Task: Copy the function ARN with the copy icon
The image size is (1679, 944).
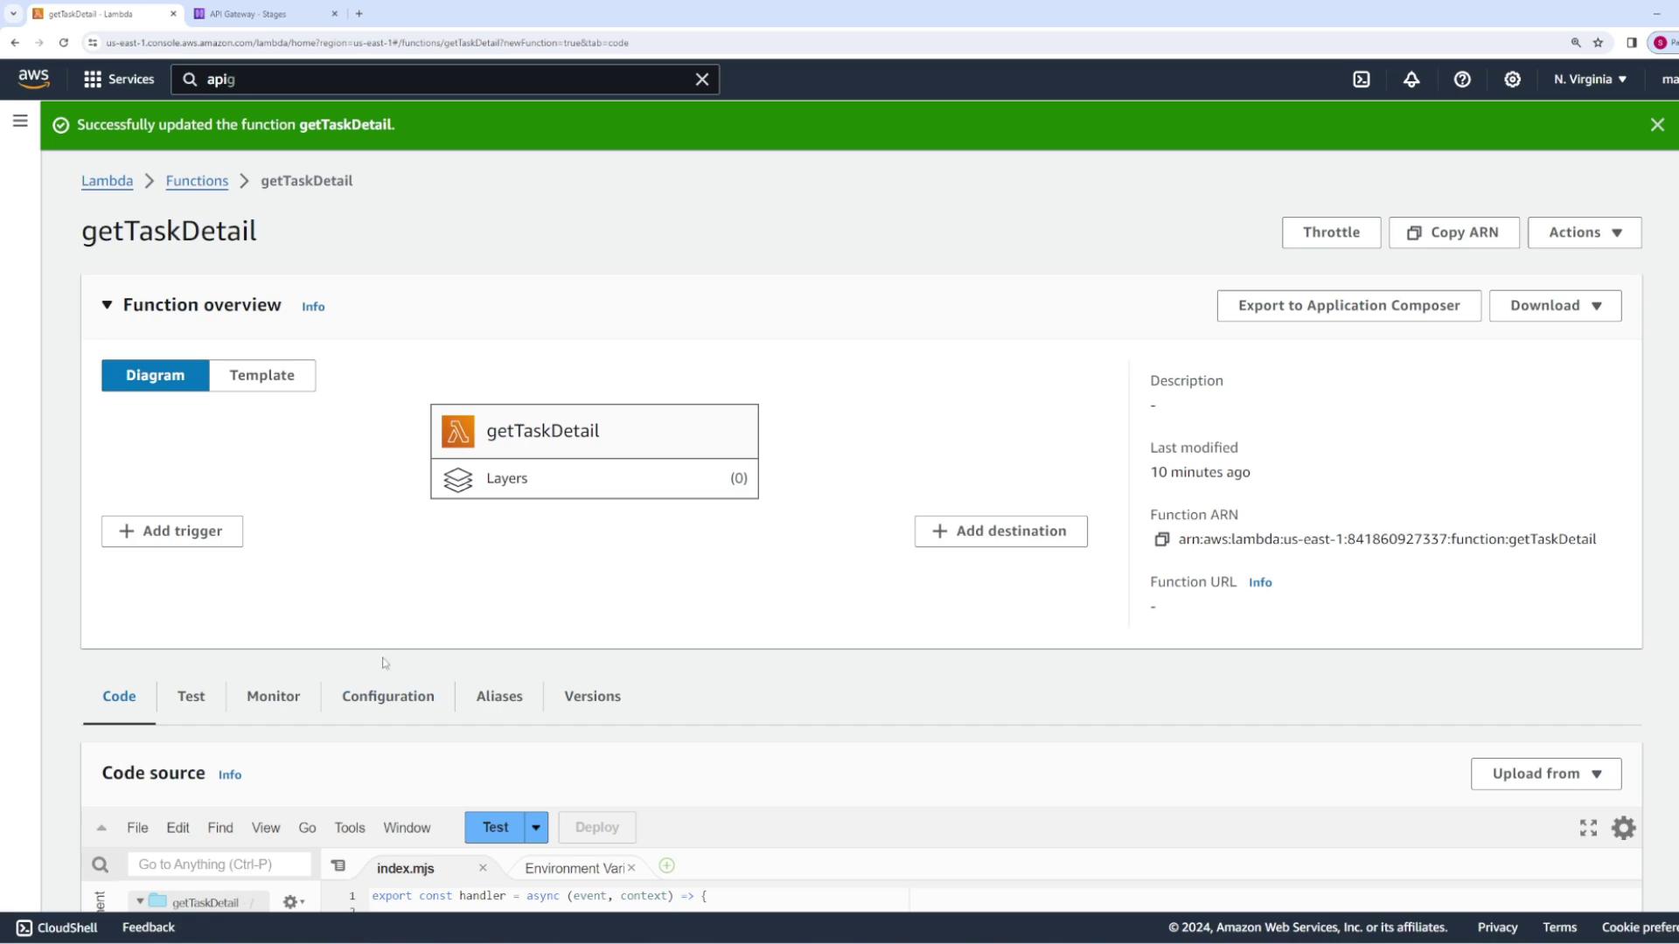Action: pyautogui.click(x=1161, y=539)
